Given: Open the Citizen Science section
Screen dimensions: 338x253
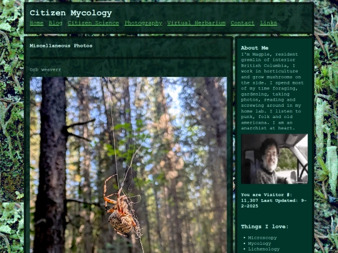Looking at the screenshot, I should tap(93, 23).
